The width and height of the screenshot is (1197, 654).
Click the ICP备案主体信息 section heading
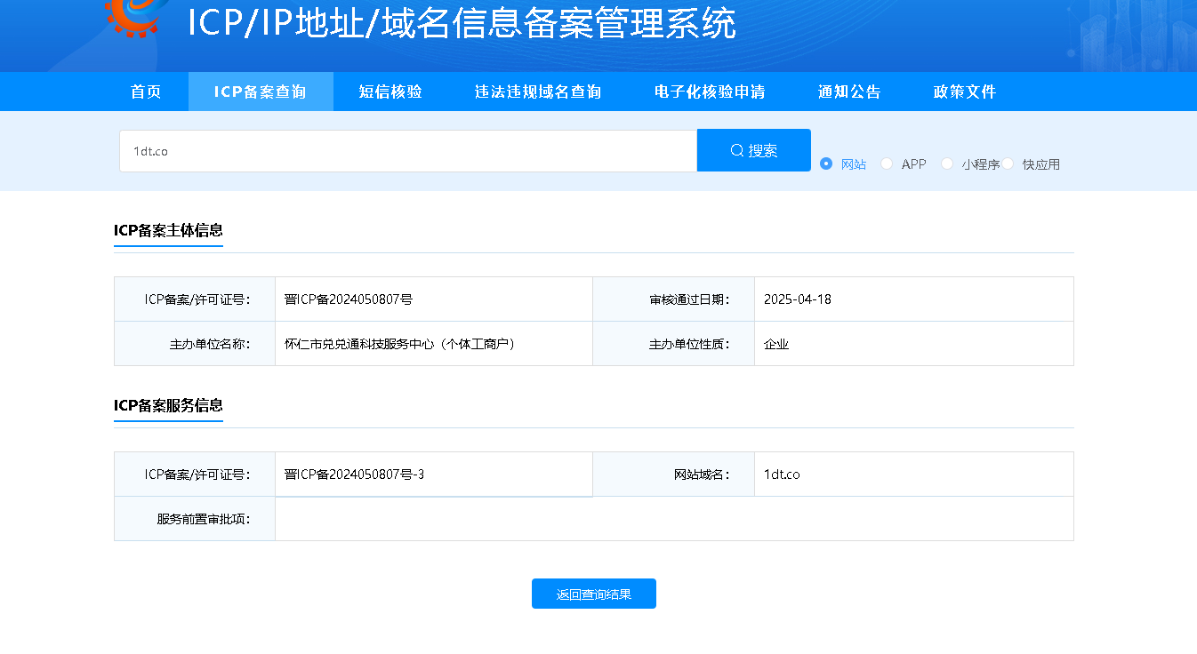pyautogui.click(x=168, y=230)
